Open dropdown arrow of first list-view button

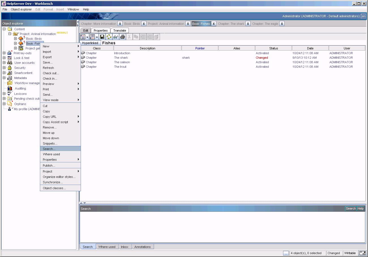(x=87, y=37)
